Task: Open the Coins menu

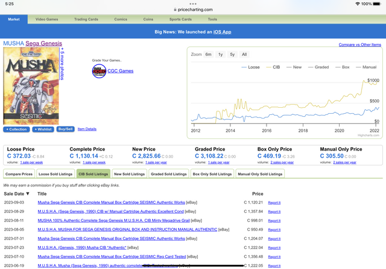Action: (x=148, y=19)
